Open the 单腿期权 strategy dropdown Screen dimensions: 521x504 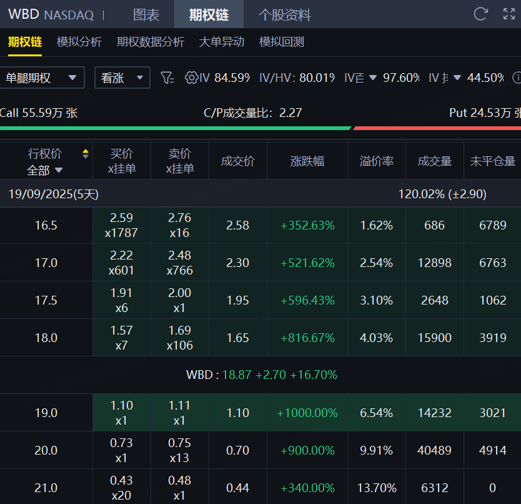(42, 78)
